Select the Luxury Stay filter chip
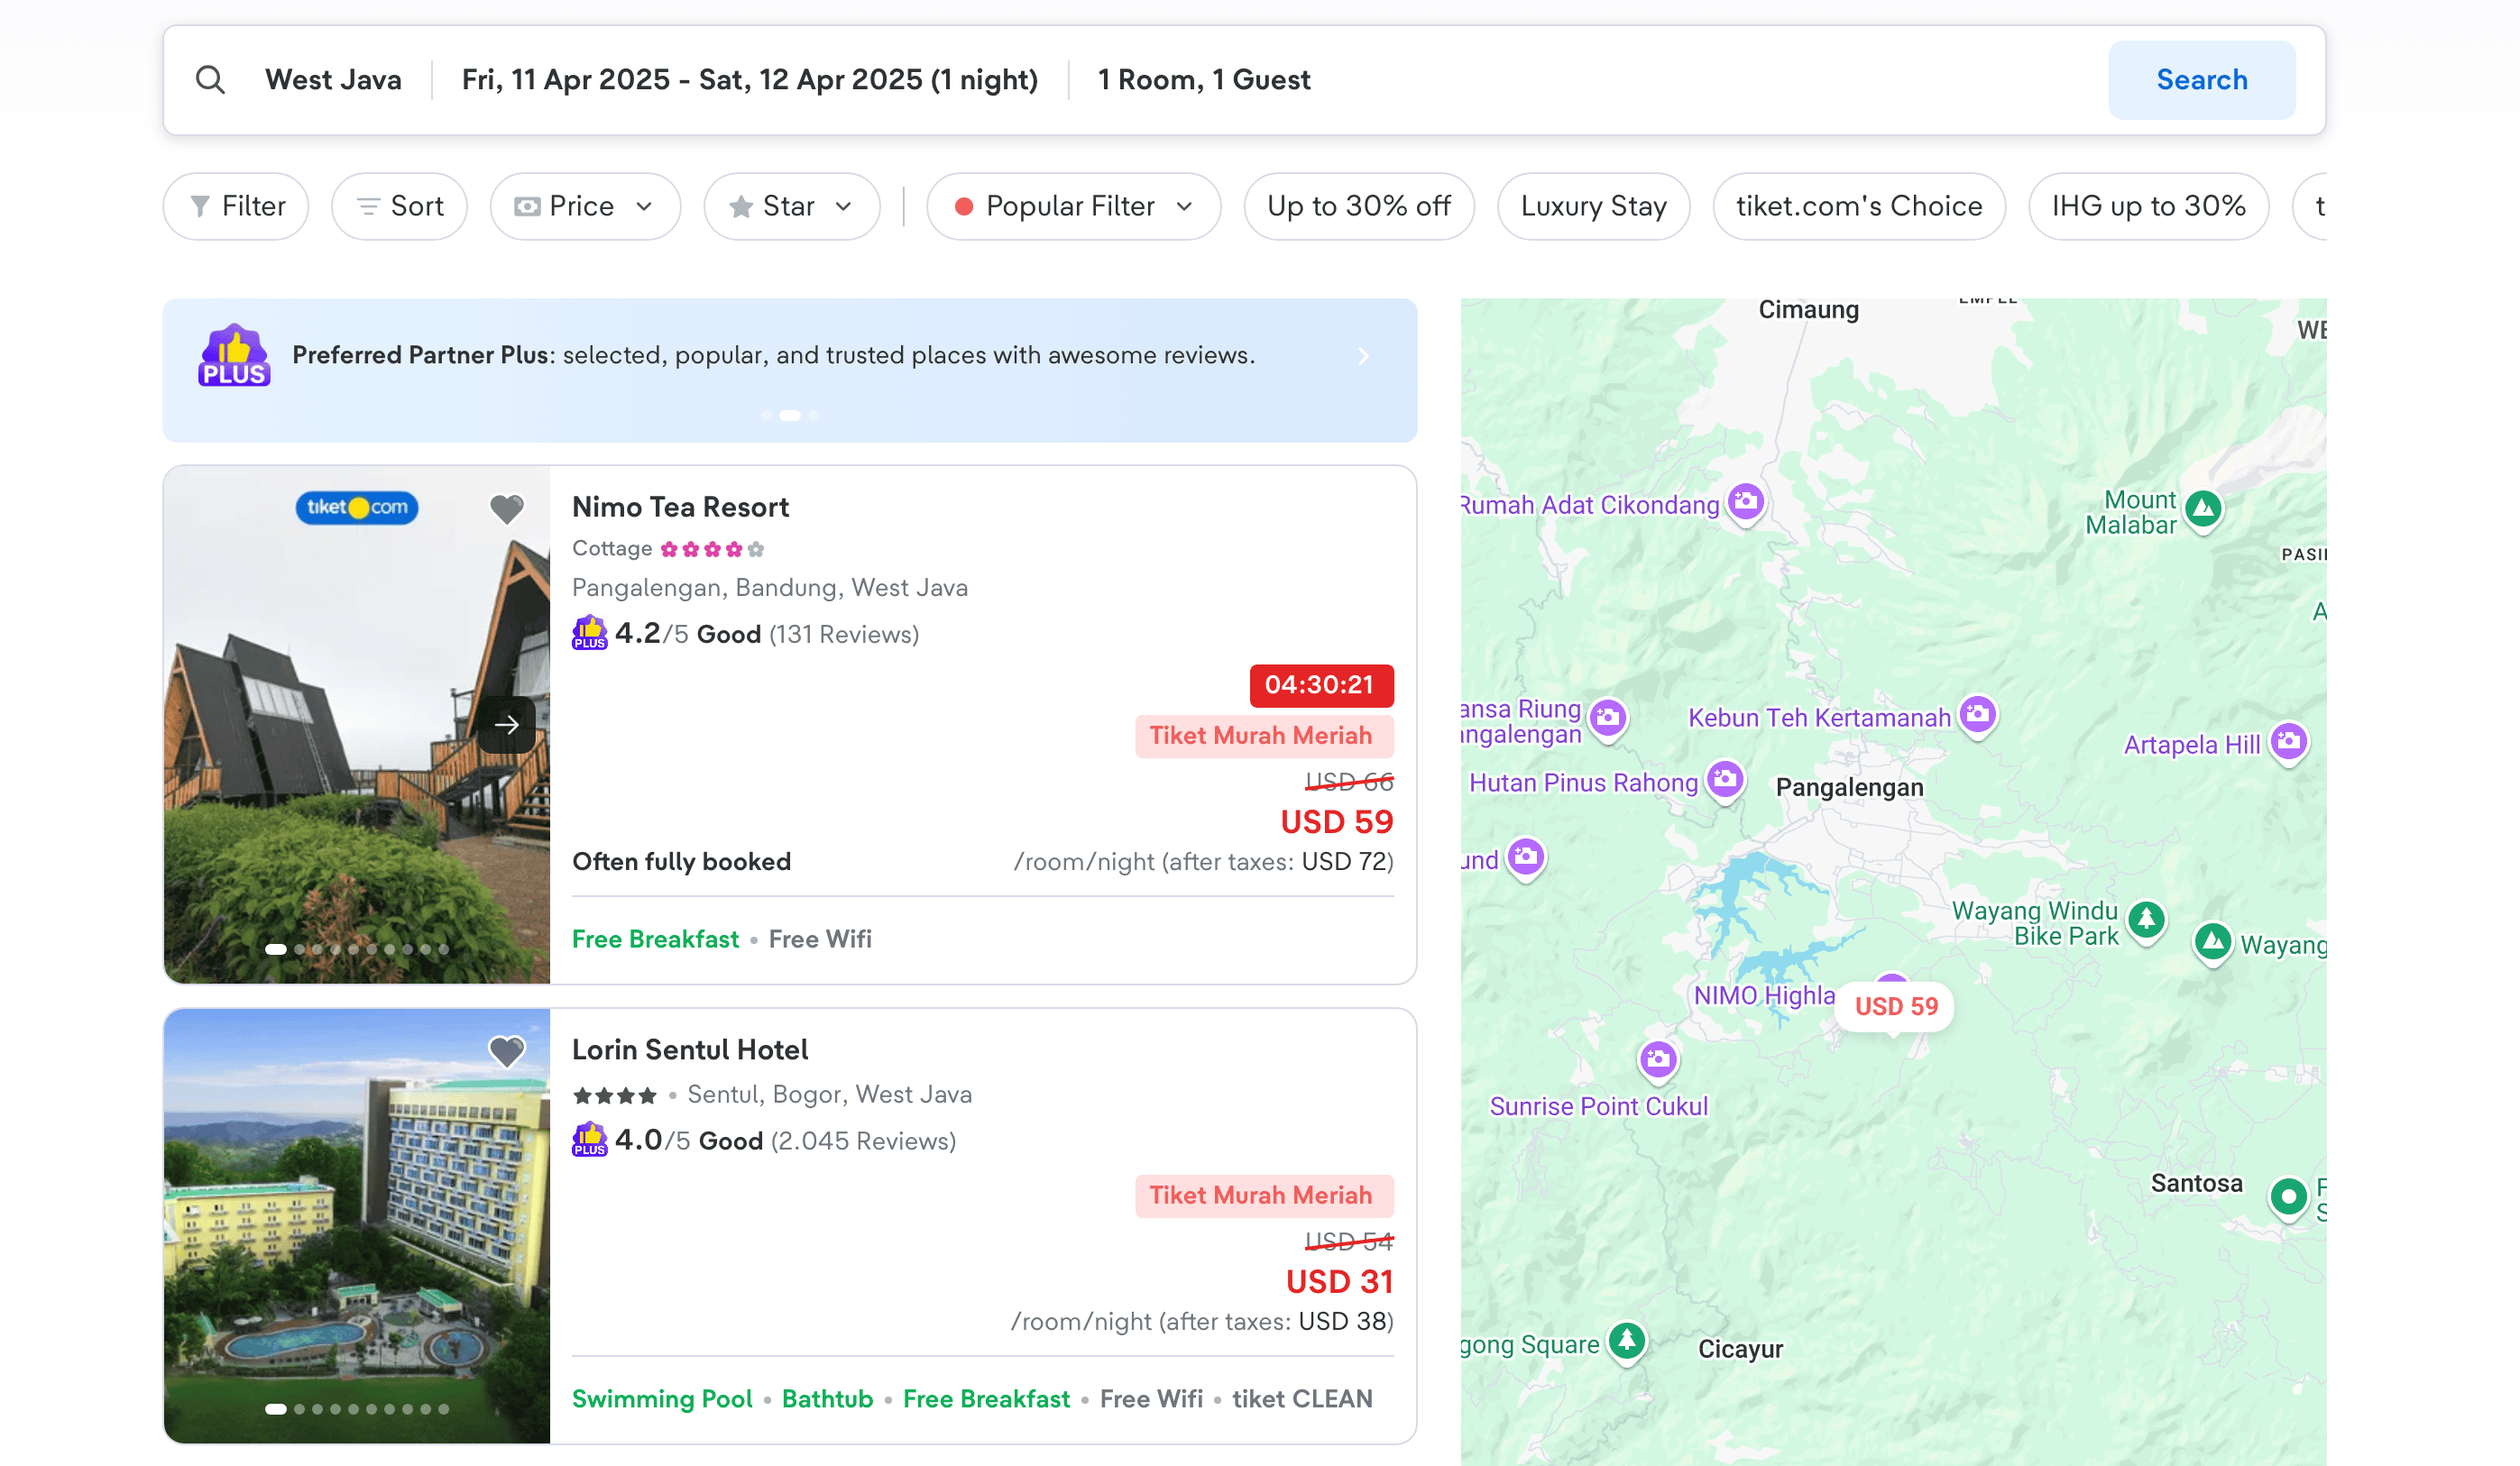 1593,206
